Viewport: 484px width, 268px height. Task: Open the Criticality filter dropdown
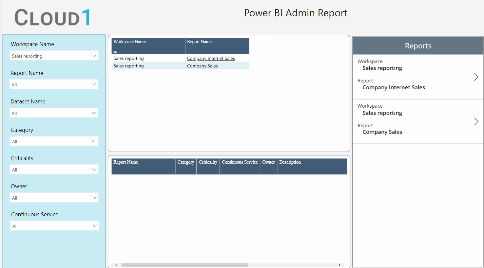coord(54,170)
